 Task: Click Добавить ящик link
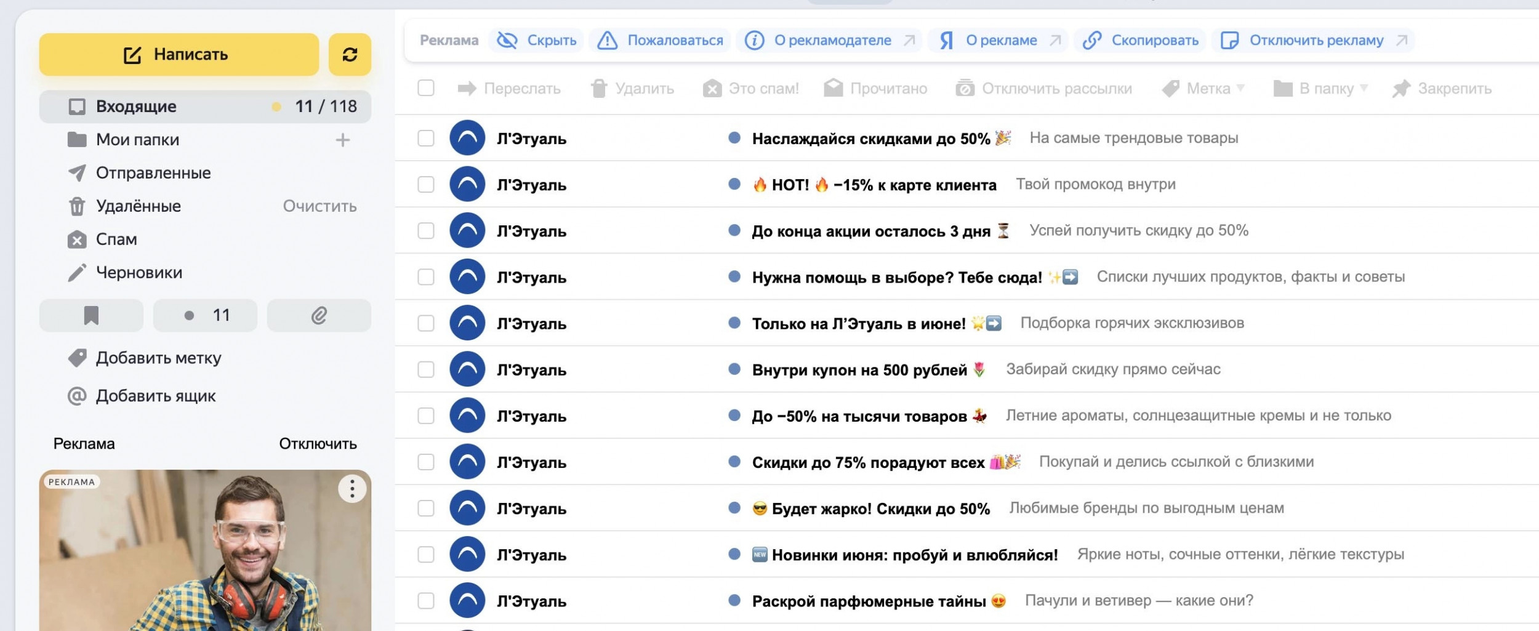click(x=156, y=396)
